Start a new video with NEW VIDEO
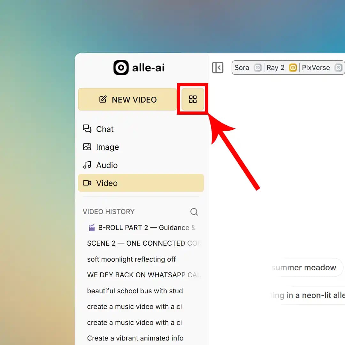Viewport: 345px width, 345px height. click(x=127, y=99)
